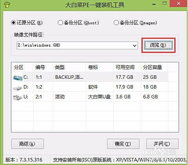Minimize the 大白菜PE一键装机工具 window
The height and width of the screenshot is (165, 188).
coord(154,4)
